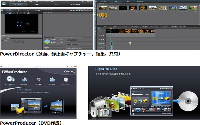
Task: Select the highlighted webcam capture source icon
Action: coord(10,13)
